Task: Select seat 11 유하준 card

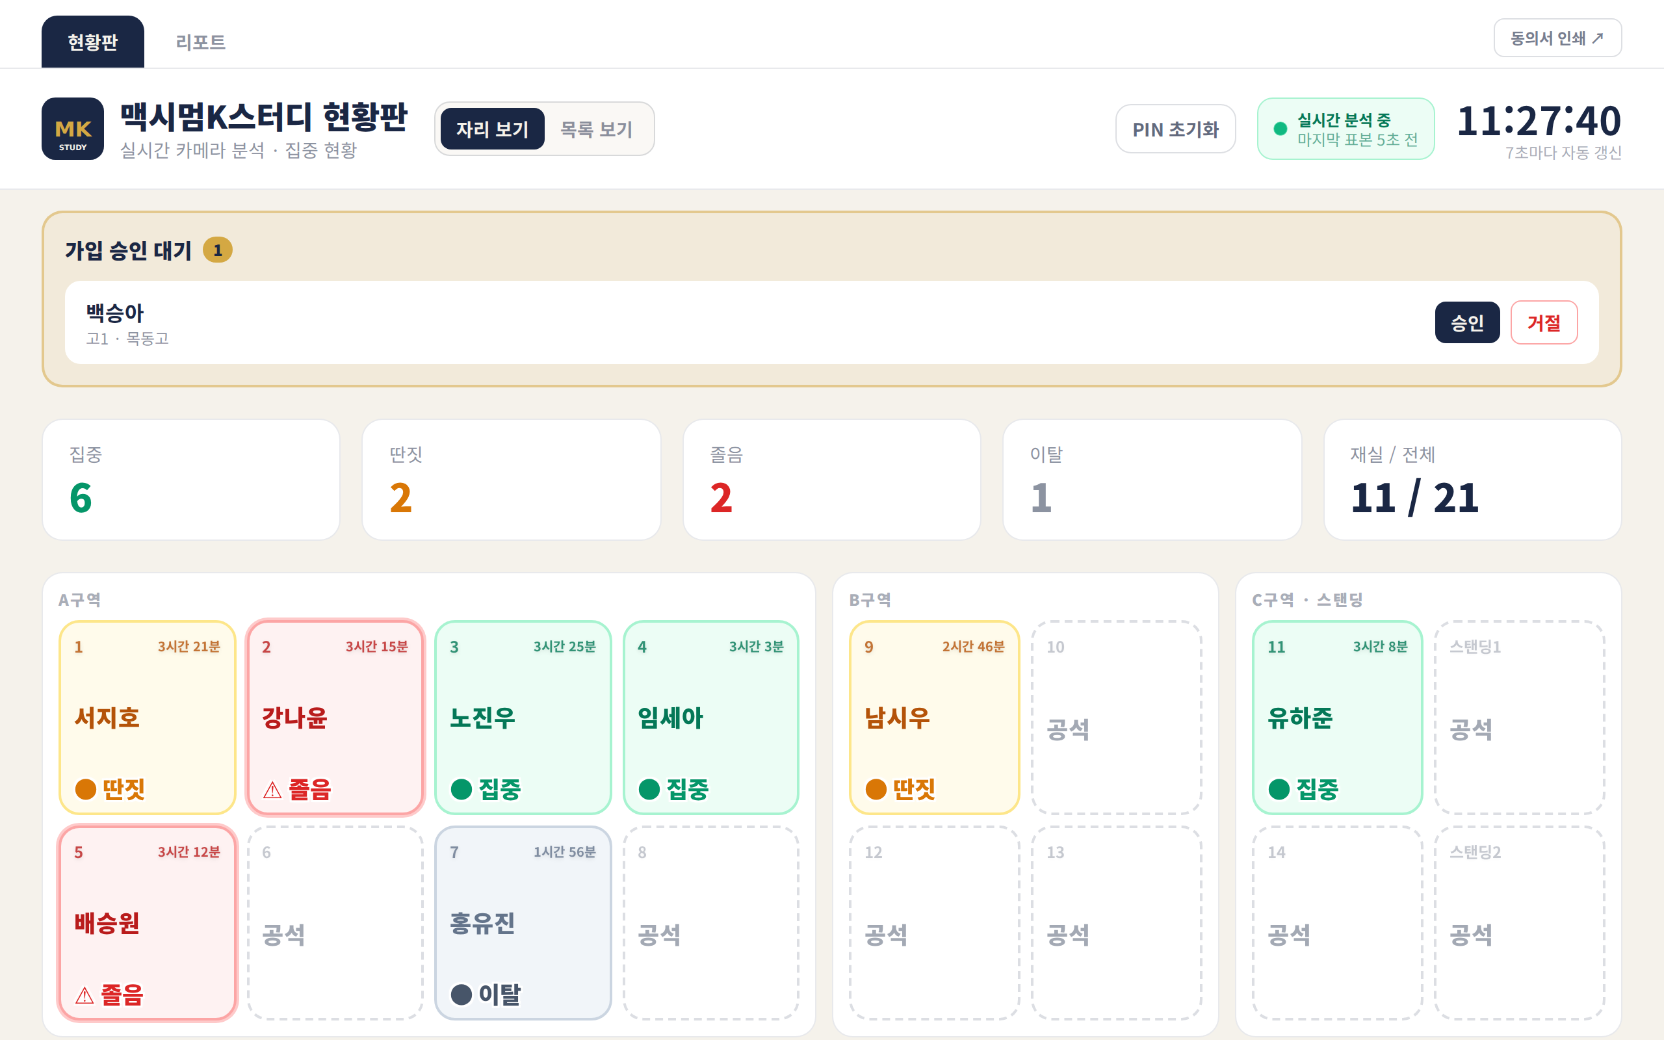Action: [x=1338, y=718]
